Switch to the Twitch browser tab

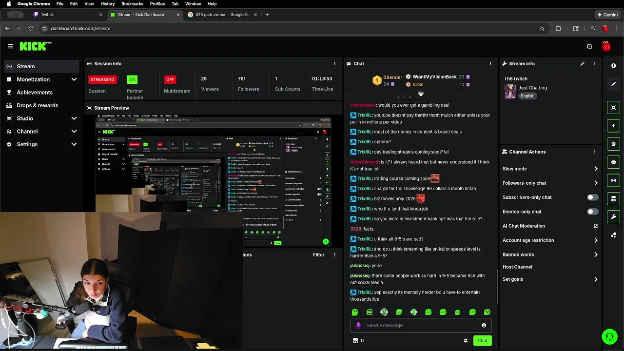(67, 15)
